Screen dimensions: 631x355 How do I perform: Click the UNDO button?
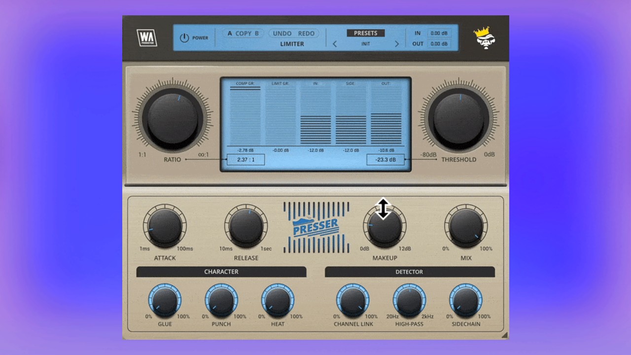[x=282, y=34]
